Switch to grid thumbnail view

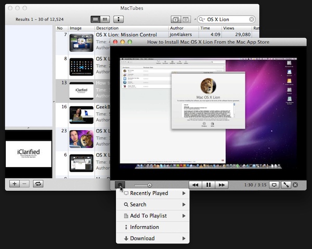coord(105,19)
